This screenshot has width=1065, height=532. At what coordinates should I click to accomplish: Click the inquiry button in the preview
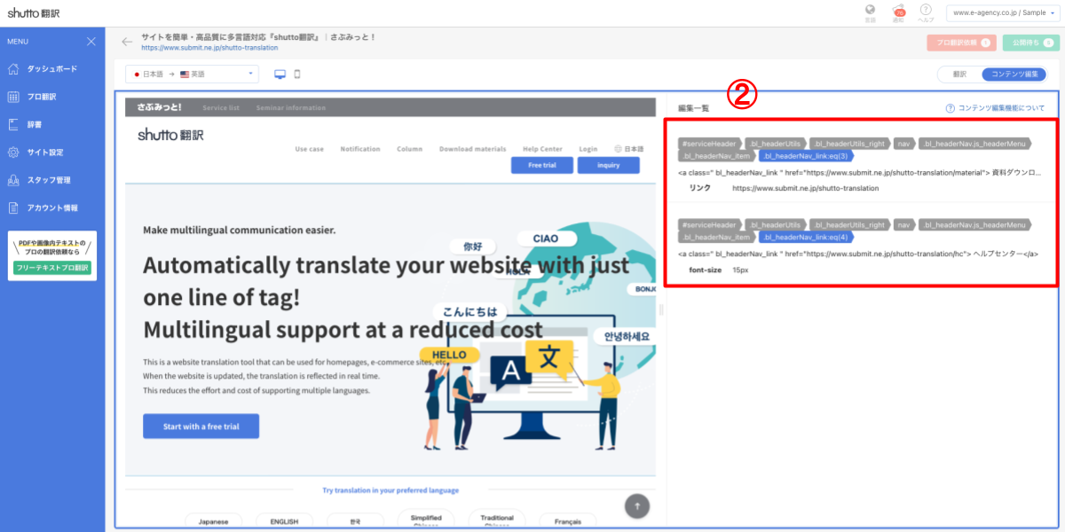coord(609,165)
